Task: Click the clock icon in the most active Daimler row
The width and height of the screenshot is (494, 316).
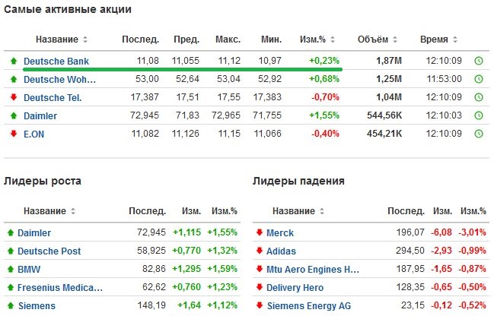Action: coord(479,115)
